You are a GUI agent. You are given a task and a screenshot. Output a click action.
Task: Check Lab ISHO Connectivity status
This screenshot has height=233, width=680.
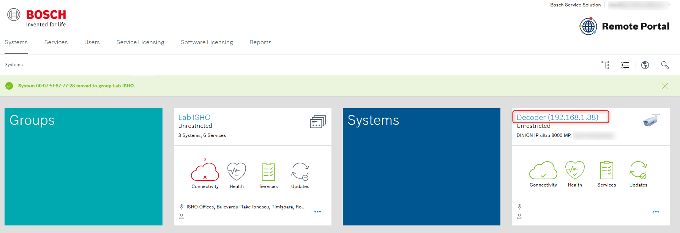point(205,172)
